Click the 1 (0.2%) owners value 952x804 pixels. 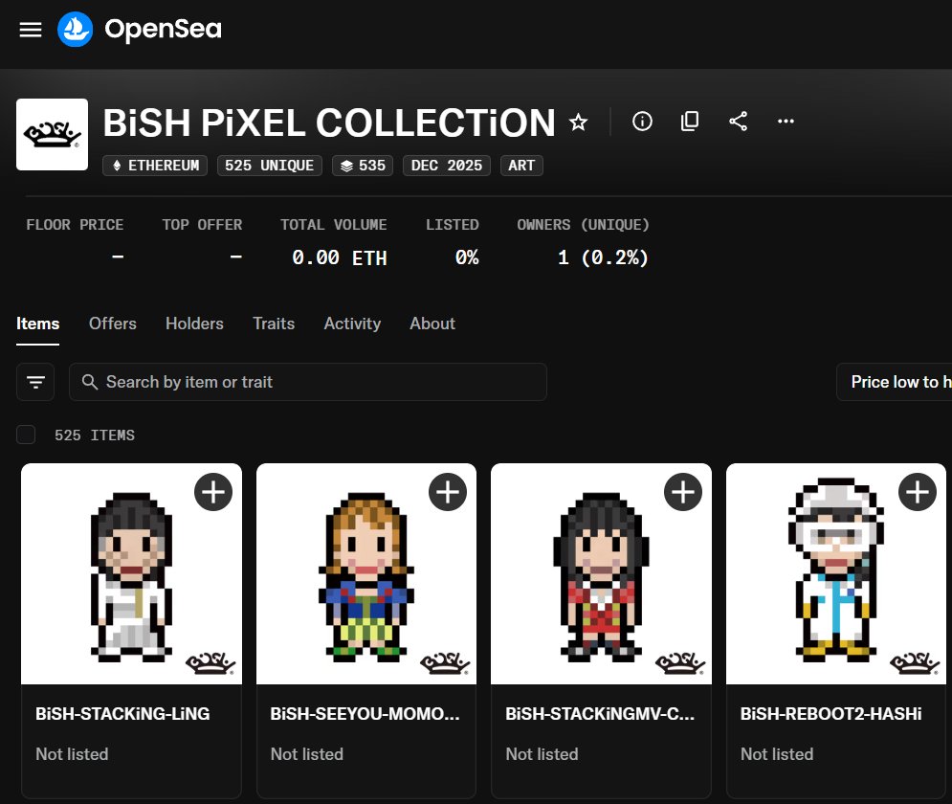click(x=603, y=257)
